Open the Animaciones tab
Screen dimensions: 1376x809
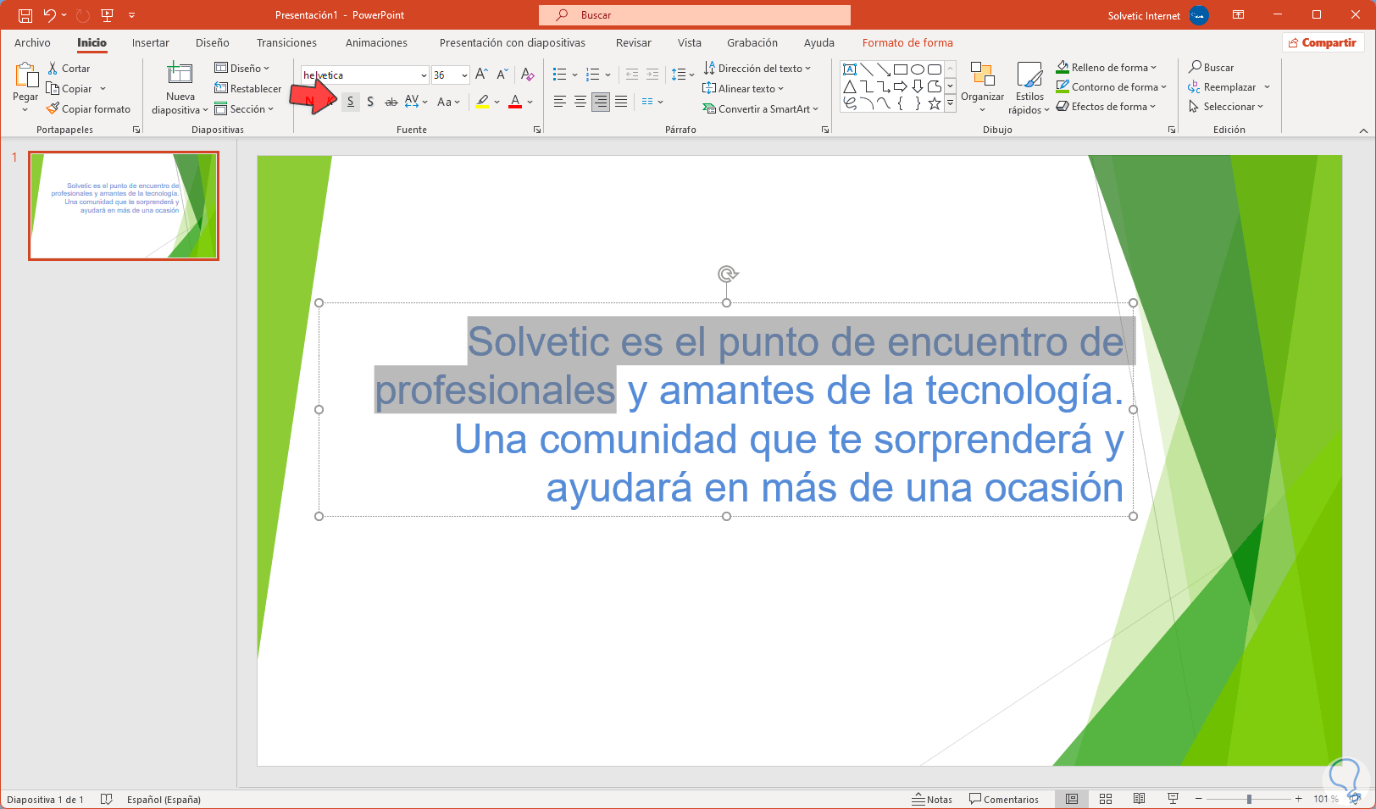[x=376, y=43]
